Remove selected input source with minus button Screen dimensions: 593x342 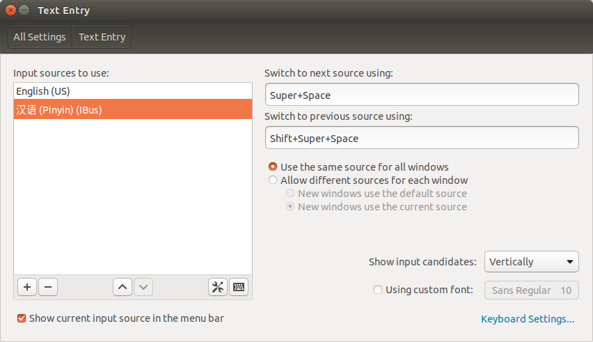point(48,287)
